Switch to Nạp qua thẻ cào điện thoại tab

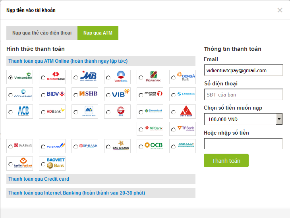point(42,33)
